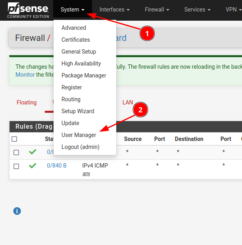
Task: Click the pfSense Community Edition logo
Action: 28,11
